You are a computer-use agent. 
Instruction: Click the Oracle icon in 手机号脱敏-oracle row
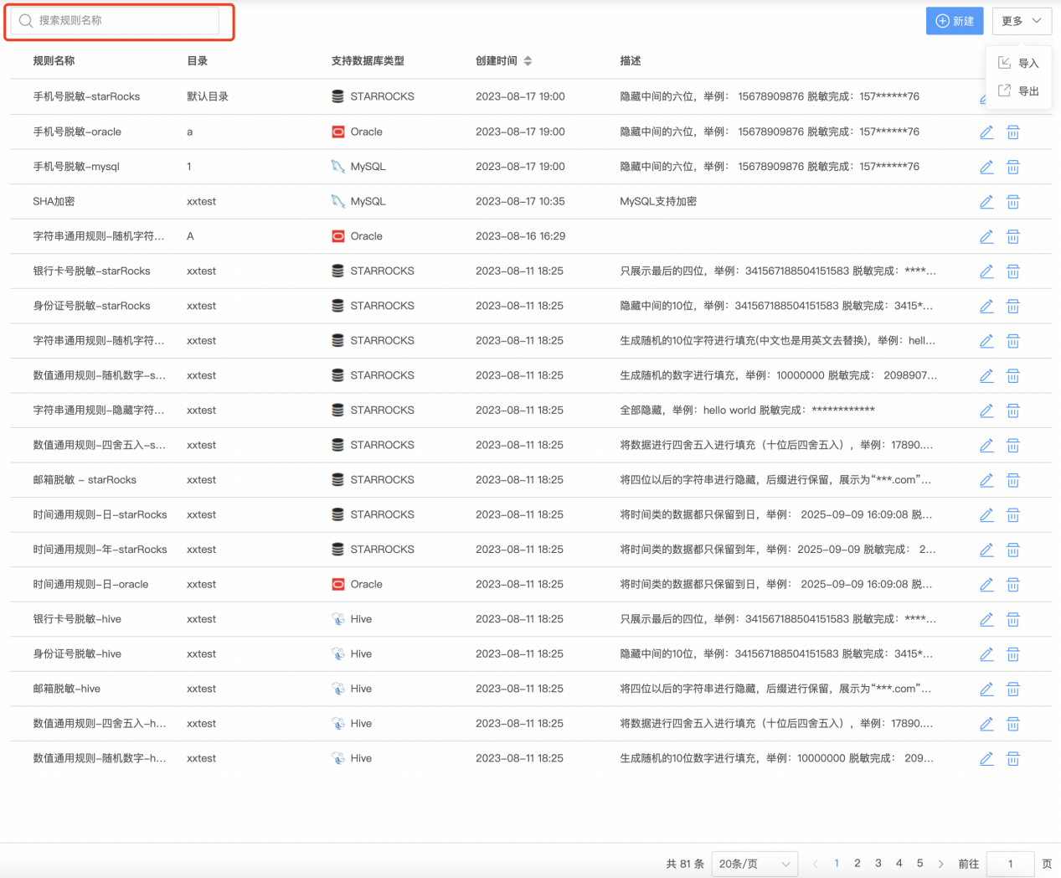pyautogui.click(x=337, y=132)
